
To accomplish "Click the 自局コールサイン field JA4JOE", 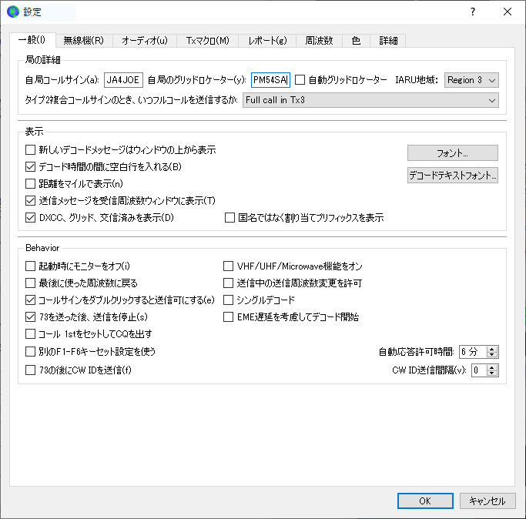I will coord(123,80).
